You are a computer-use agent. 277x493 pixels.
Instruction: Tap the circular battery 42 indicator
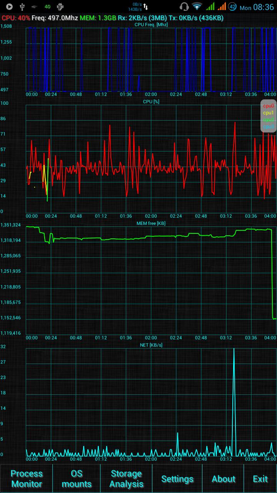tap(232, 7)
